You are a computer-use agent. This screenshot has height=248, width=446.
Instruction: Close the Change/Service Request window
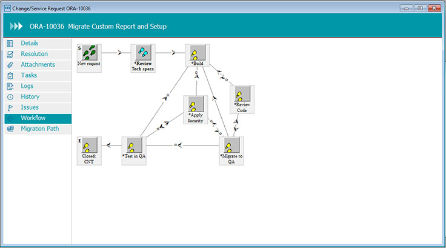coord(434,8)
